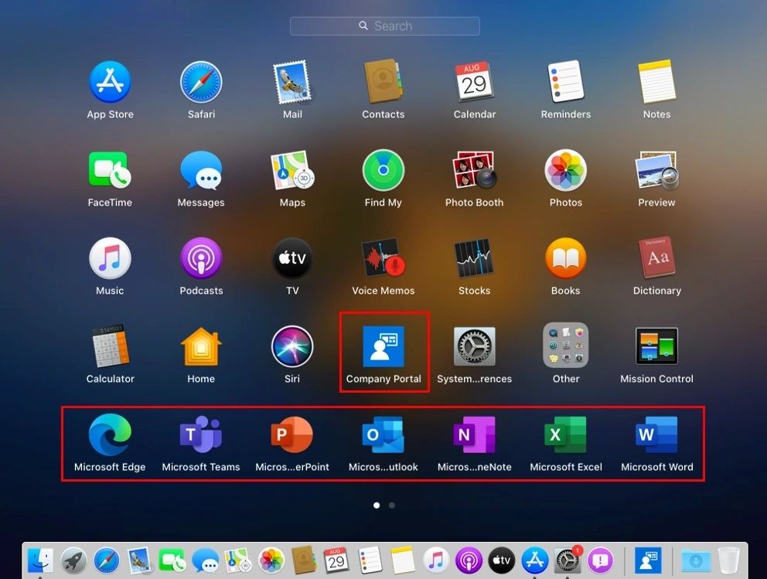This screenshot has width=767, height=579.
Task: Open App Store from the Dock
Action: [534, 560]
